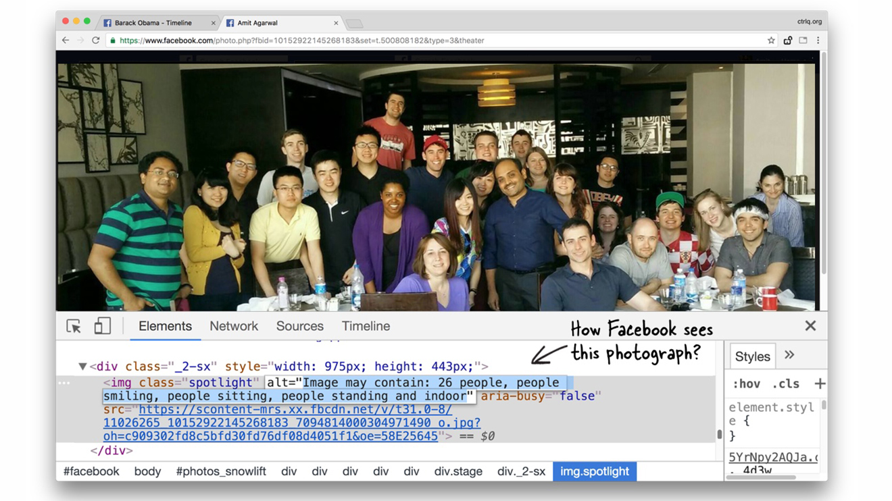Click the Styles pane horizontal scrollbar
892x501 pixels.
tap(764, 477)
